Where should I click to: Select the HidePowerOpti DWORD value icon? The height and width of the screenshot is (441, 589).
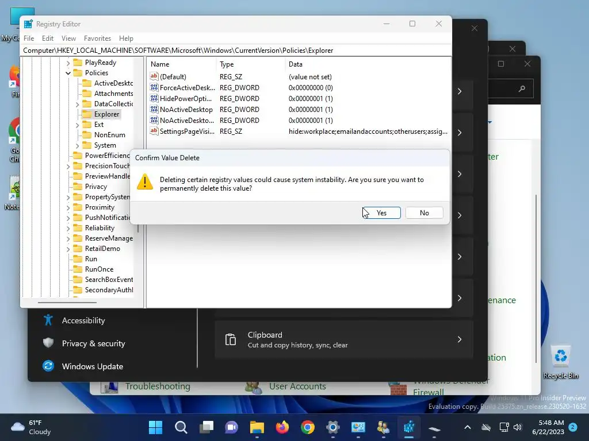click(x=154, y=98)
